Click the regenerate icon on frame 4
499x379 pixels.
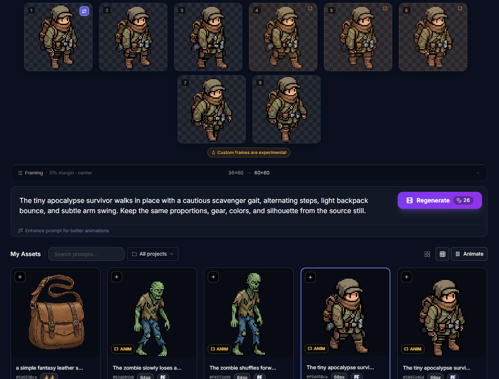[310, 9]
